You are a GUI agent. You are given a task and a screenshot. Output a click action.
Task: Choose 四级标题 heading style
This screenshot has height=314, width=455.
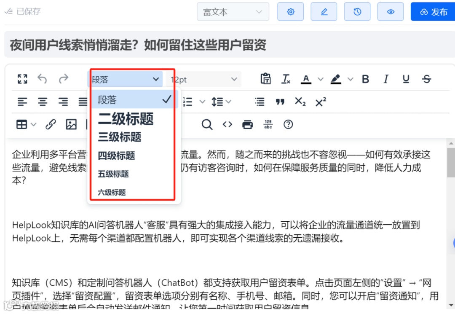click(117, 156)
